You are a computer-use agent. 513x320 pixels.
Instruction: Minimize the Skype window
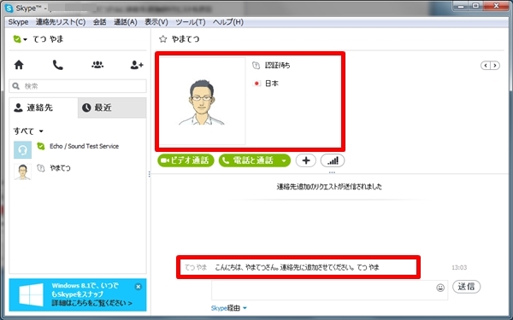462,6
